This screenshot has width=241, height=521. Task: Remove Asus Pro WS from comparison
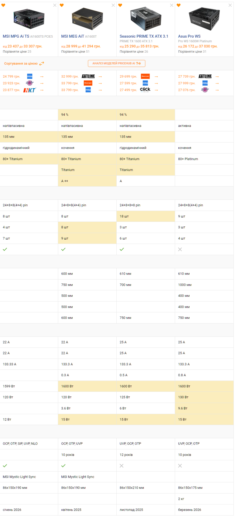(230, 5)
